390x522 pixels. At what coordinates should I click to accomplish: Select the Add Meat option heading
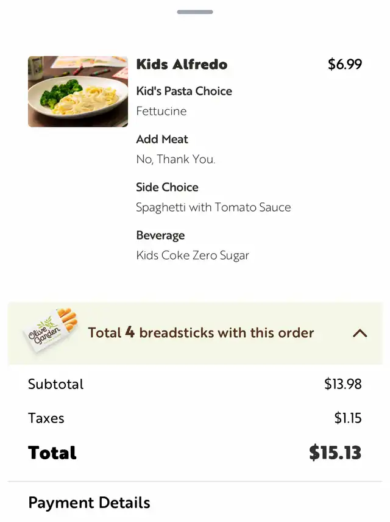tap(162, 139)
